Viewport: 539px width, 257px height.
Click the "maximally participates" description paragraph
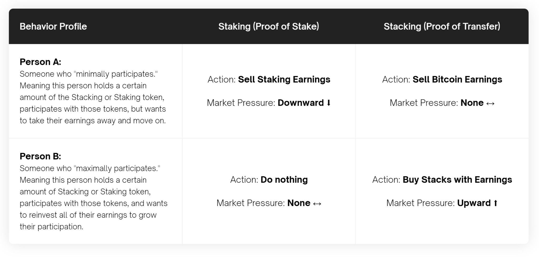pyautogui.click(x=94, y=197)
